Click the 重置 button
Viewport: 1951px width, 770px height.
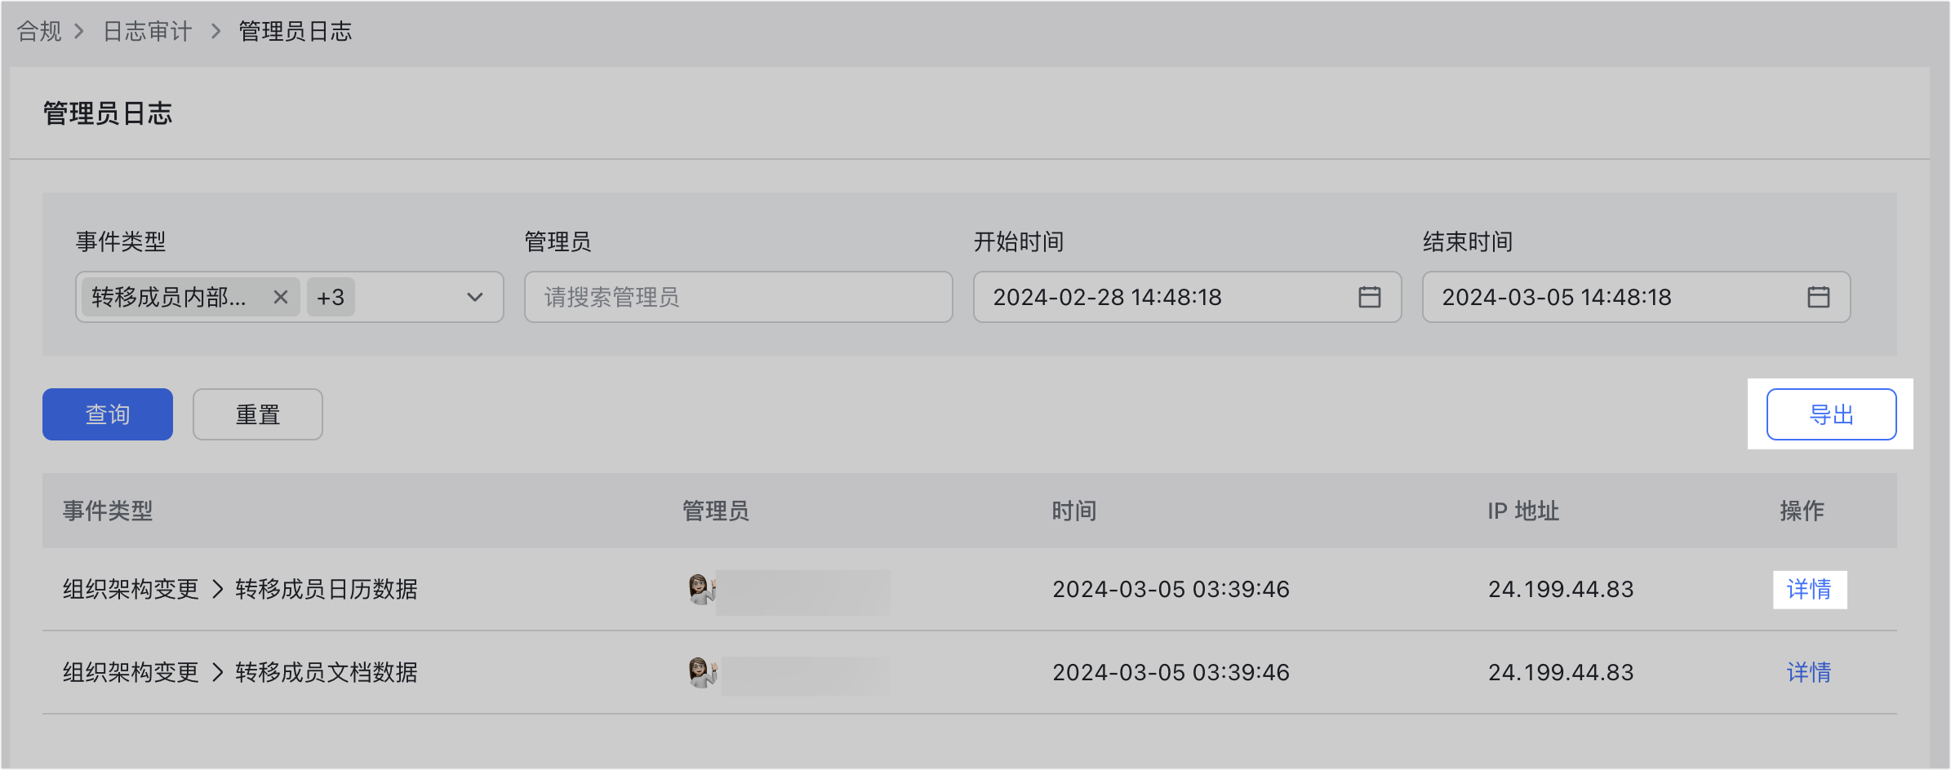(x=258, y=414)
